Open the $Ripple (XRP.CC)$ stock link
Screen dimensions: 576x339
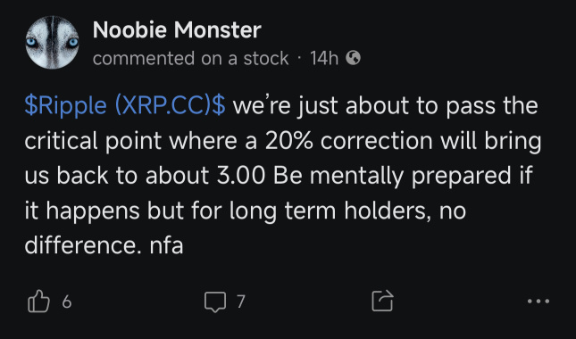125,105
